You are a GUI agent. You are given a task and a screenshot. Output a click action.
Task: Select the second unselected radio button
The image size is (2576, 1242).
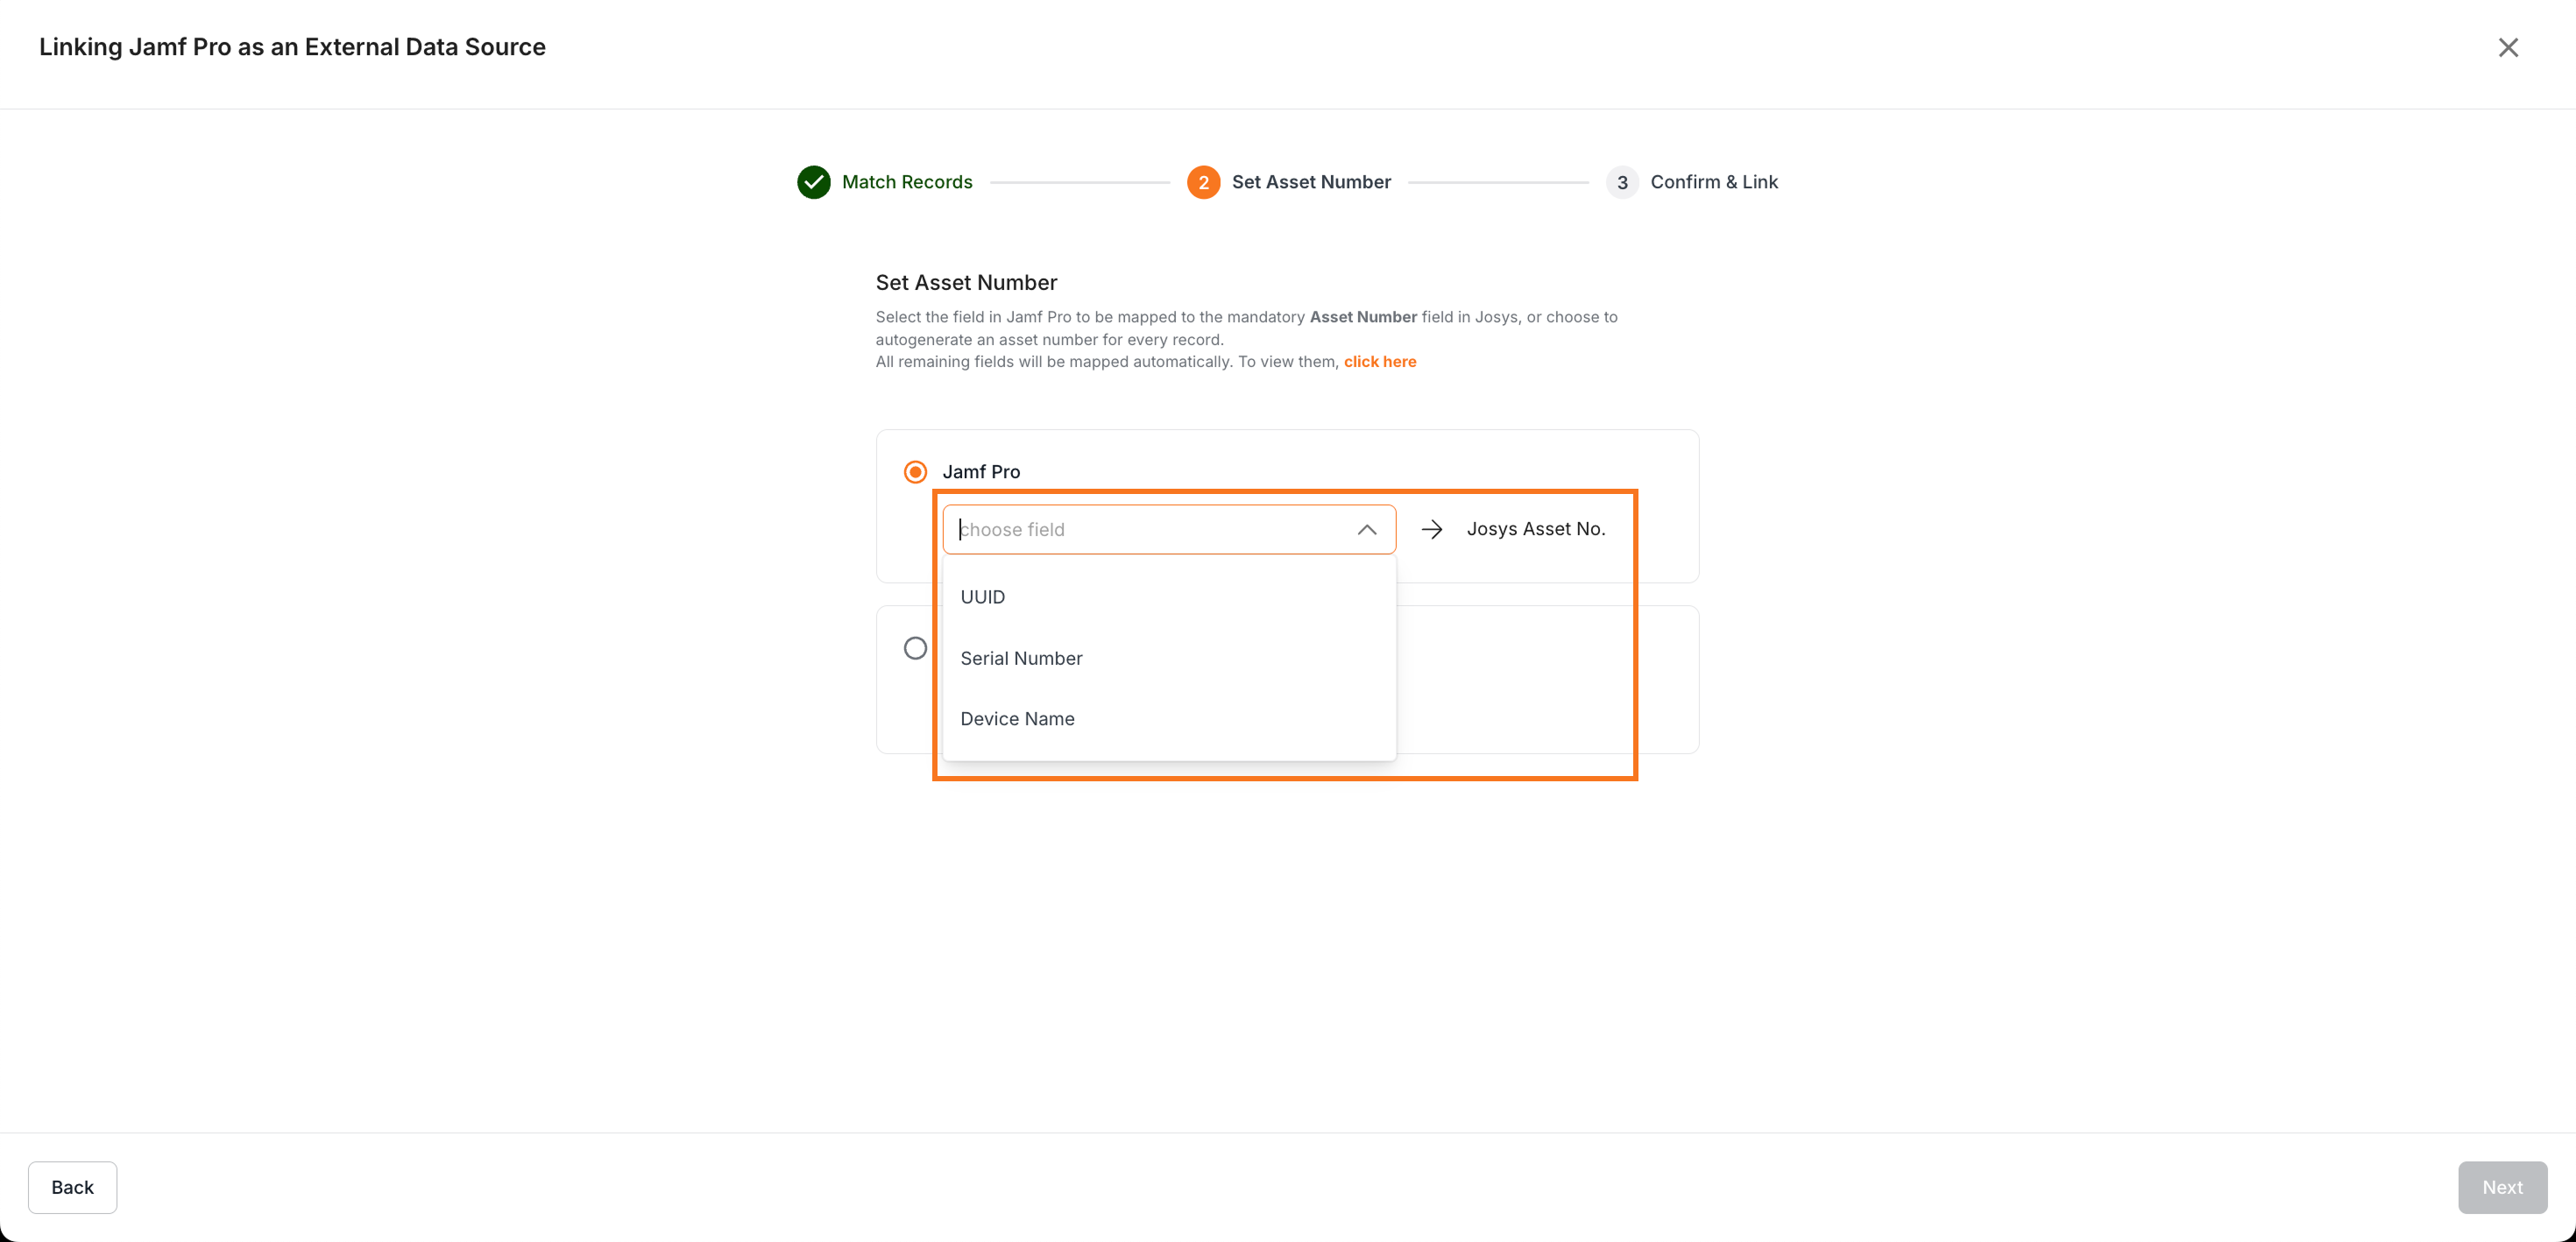point(914,648)
